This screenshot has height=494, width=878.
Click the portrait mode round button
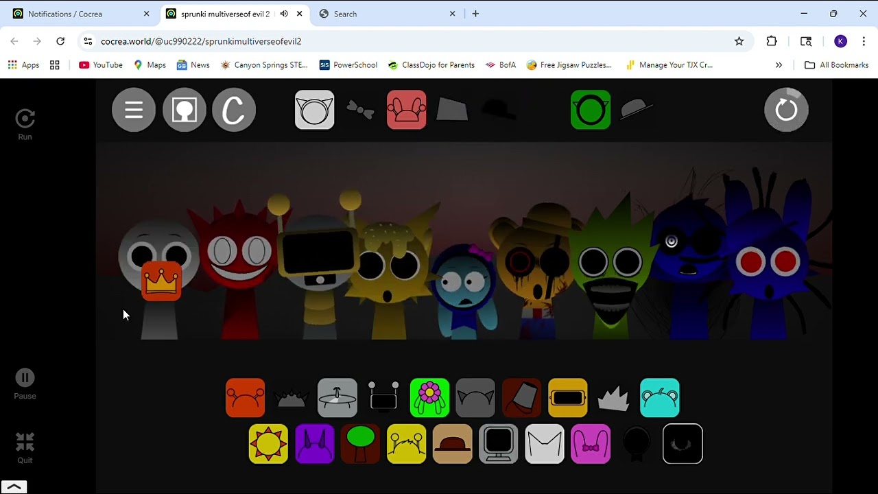coord(185,110)
